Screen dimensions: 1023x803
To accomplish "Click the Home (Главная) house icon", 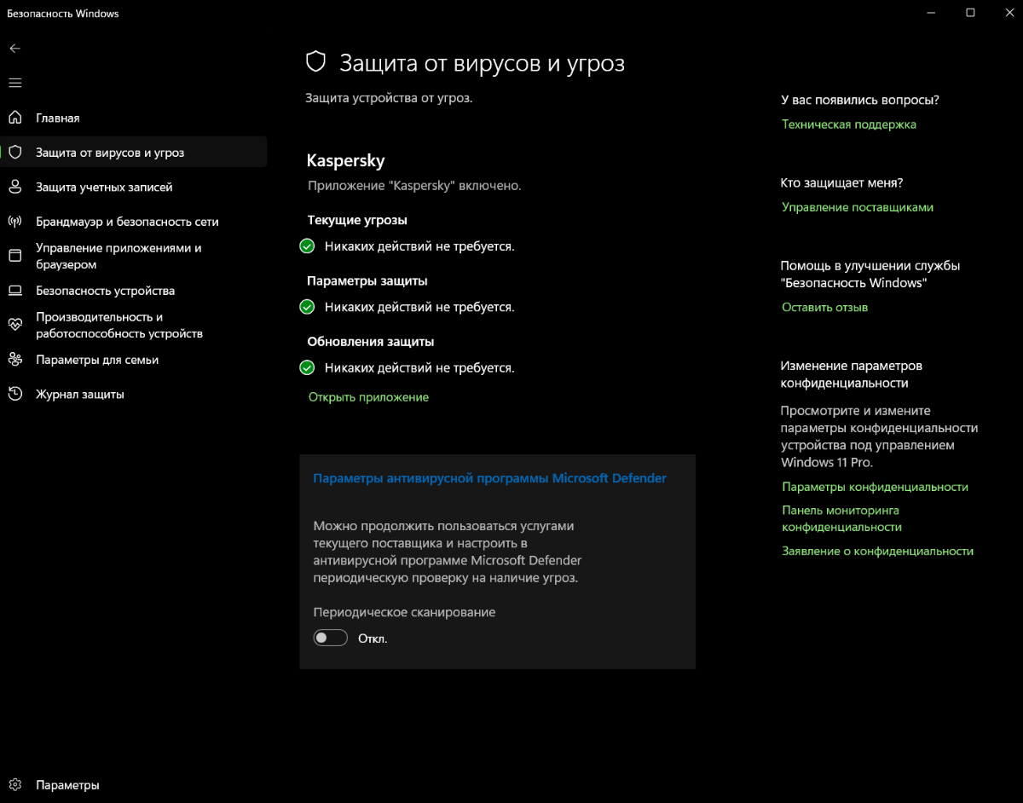I will (14, 118).
